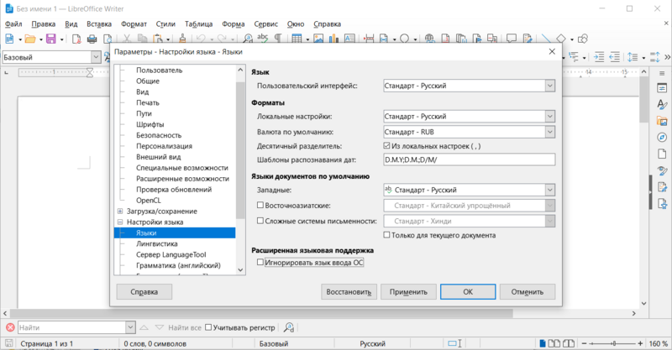This screenshot has height=350, width=672.
Task: Click the New document icon in toolbar
Action: click(x=9, y=39)
